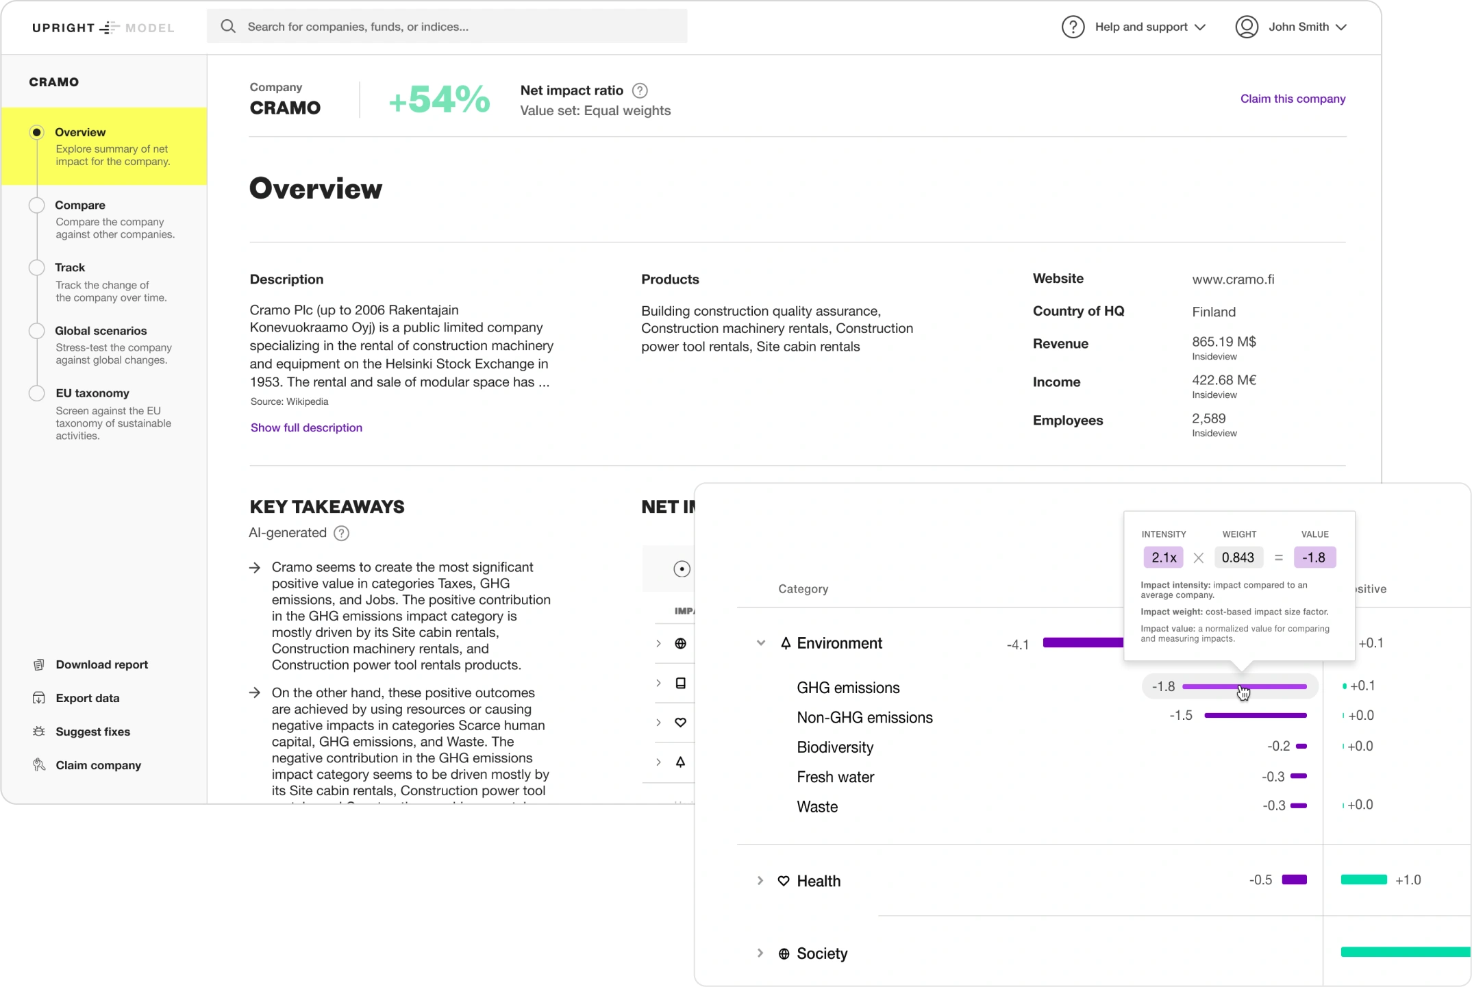Expand the Society category row
1472x987 pixels.
point(760,953)
